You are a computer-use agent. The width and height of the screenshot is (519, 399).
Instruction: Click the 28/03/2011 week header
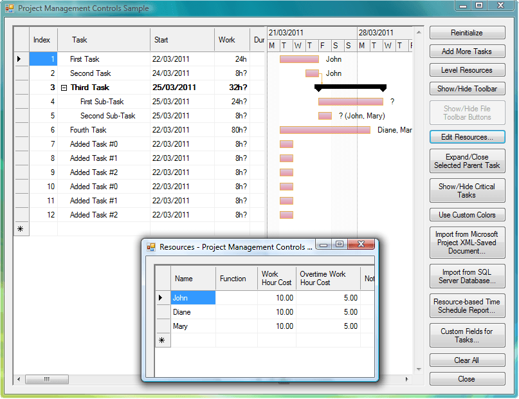click(385, 33)
